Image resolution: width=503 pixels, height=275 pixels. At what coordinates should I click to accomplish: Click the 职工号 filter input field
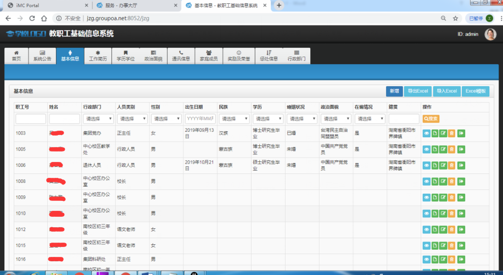[x=31, y=119]
